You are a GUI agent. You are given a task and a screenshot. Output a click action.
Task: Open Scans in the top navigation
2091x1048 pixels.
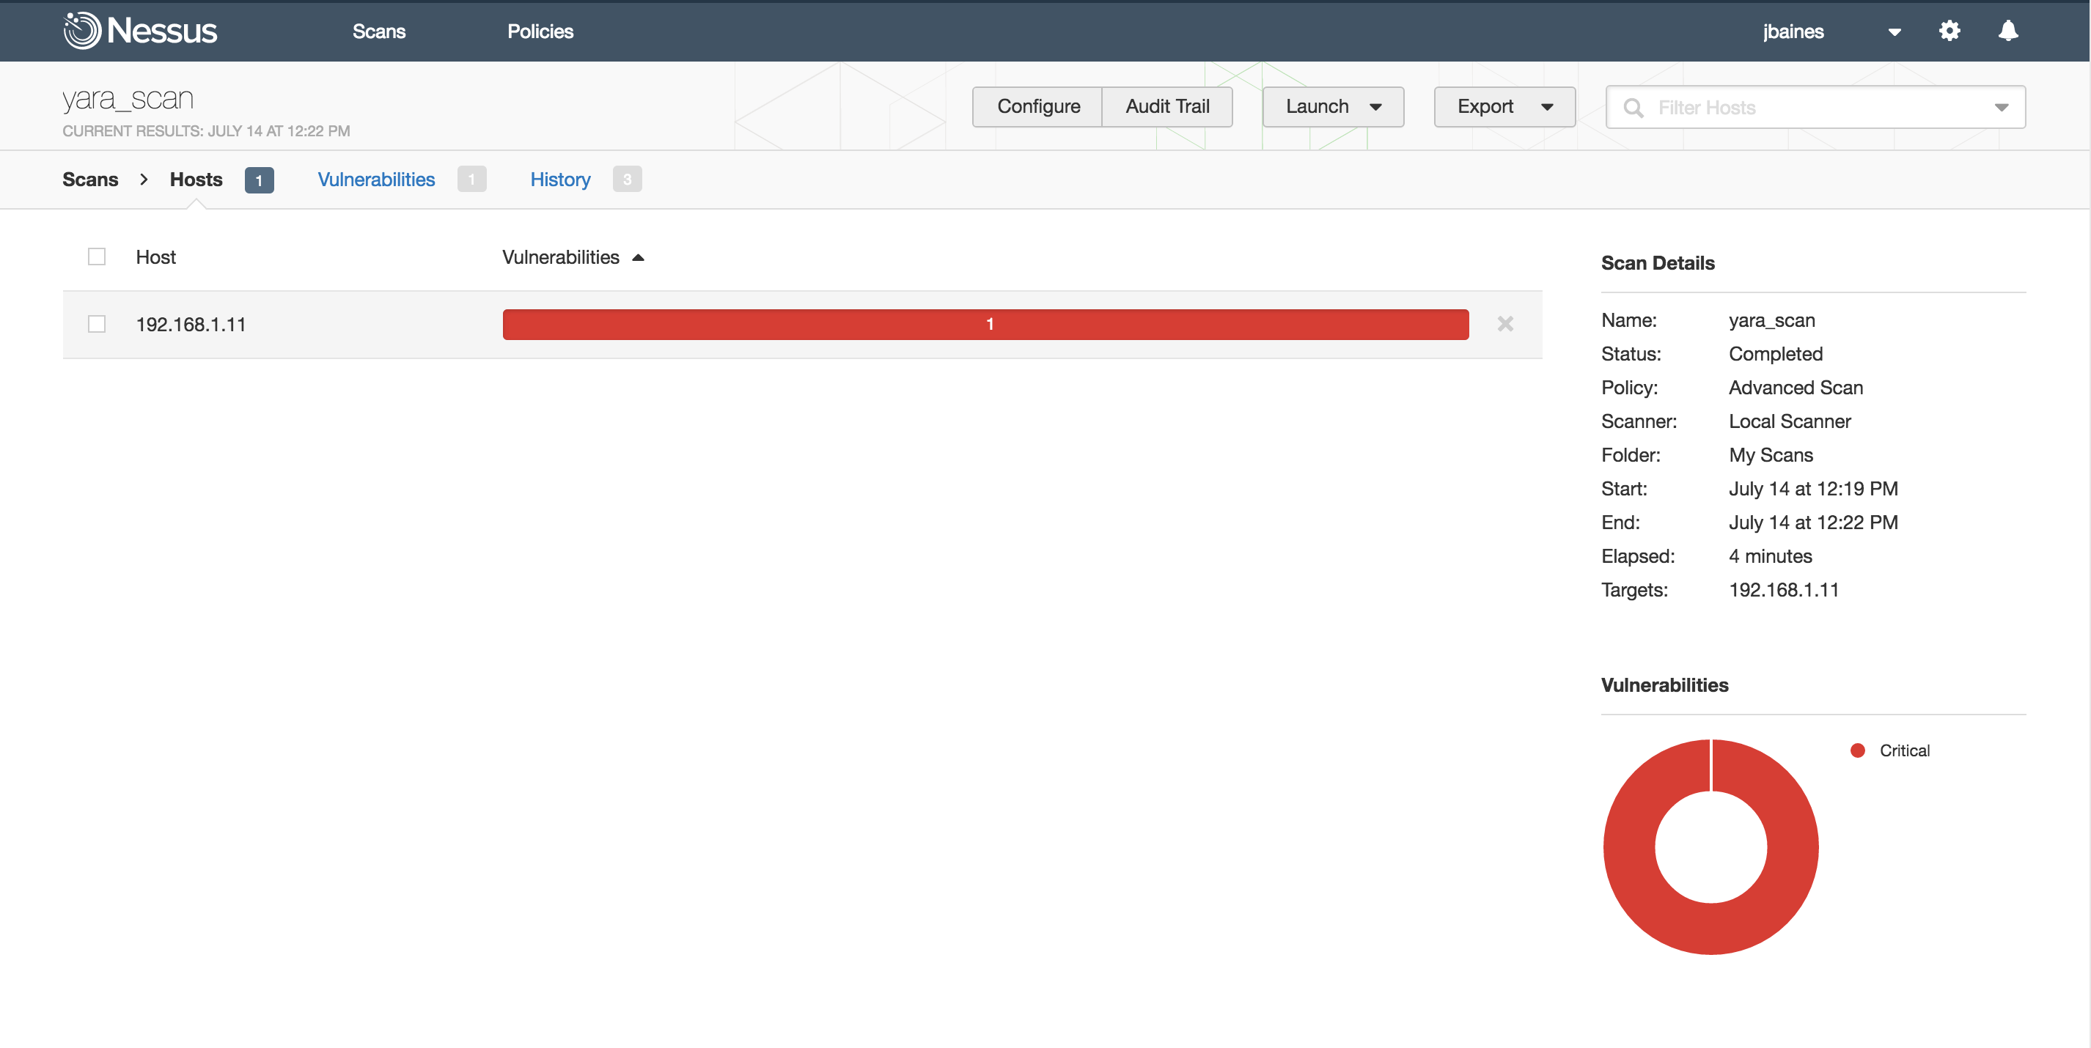[379, 32]
